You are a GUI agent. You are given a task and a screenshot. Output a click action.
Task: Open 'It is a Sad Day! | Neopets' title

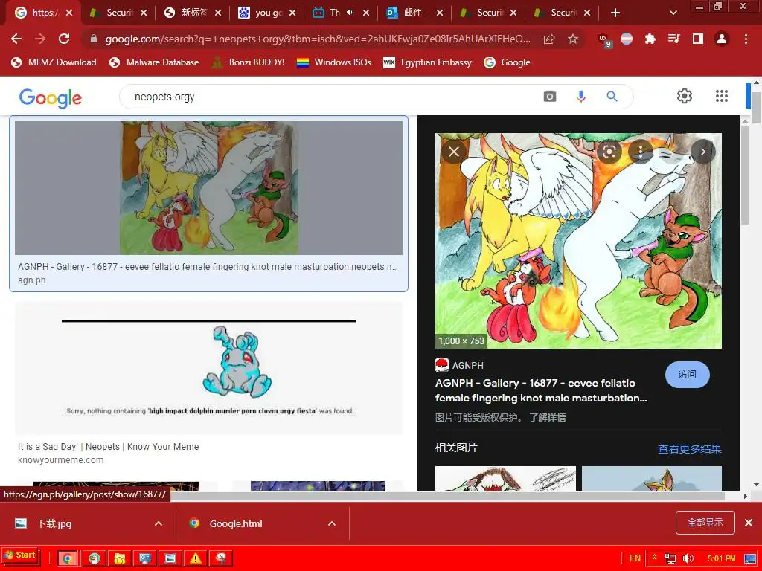(x=109, y=447)
